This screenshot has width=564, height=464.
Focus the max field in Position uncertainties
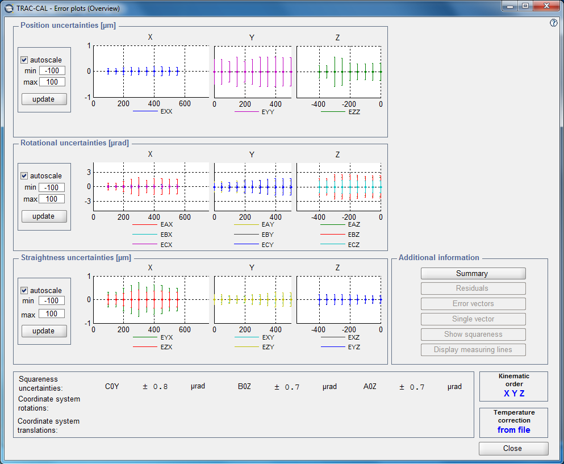tap(52, 82)
